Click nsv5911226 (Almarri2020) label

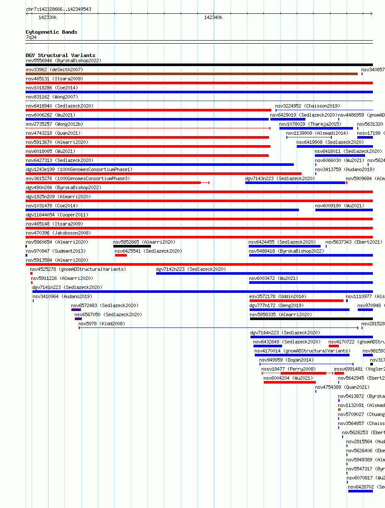62,278
